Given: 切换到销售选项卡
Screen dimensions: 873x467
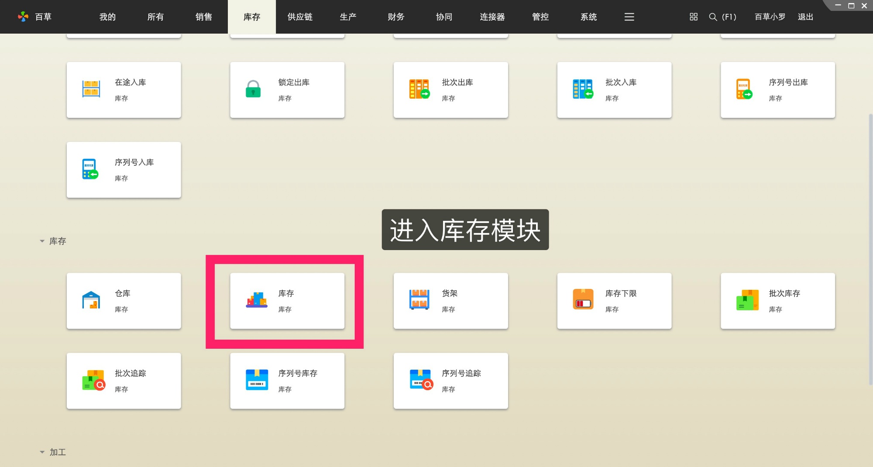Looking at the screenshot, I should click(203, 17).
